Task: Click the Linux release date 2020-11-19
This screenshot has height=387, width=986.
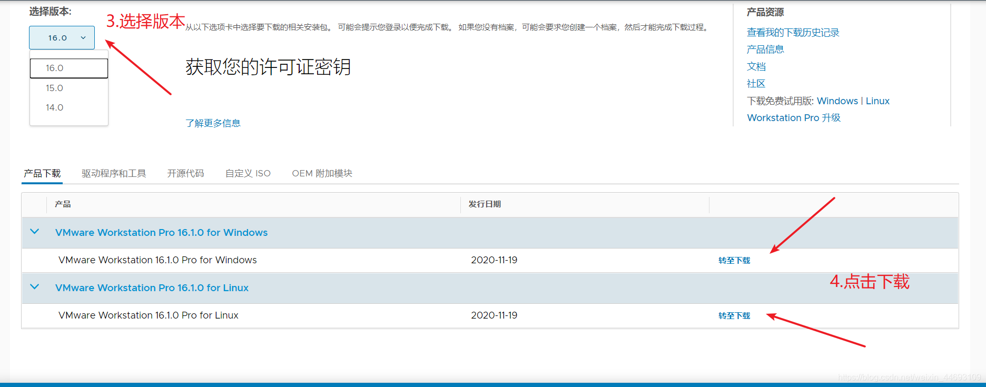Action: tap(494, 315)
